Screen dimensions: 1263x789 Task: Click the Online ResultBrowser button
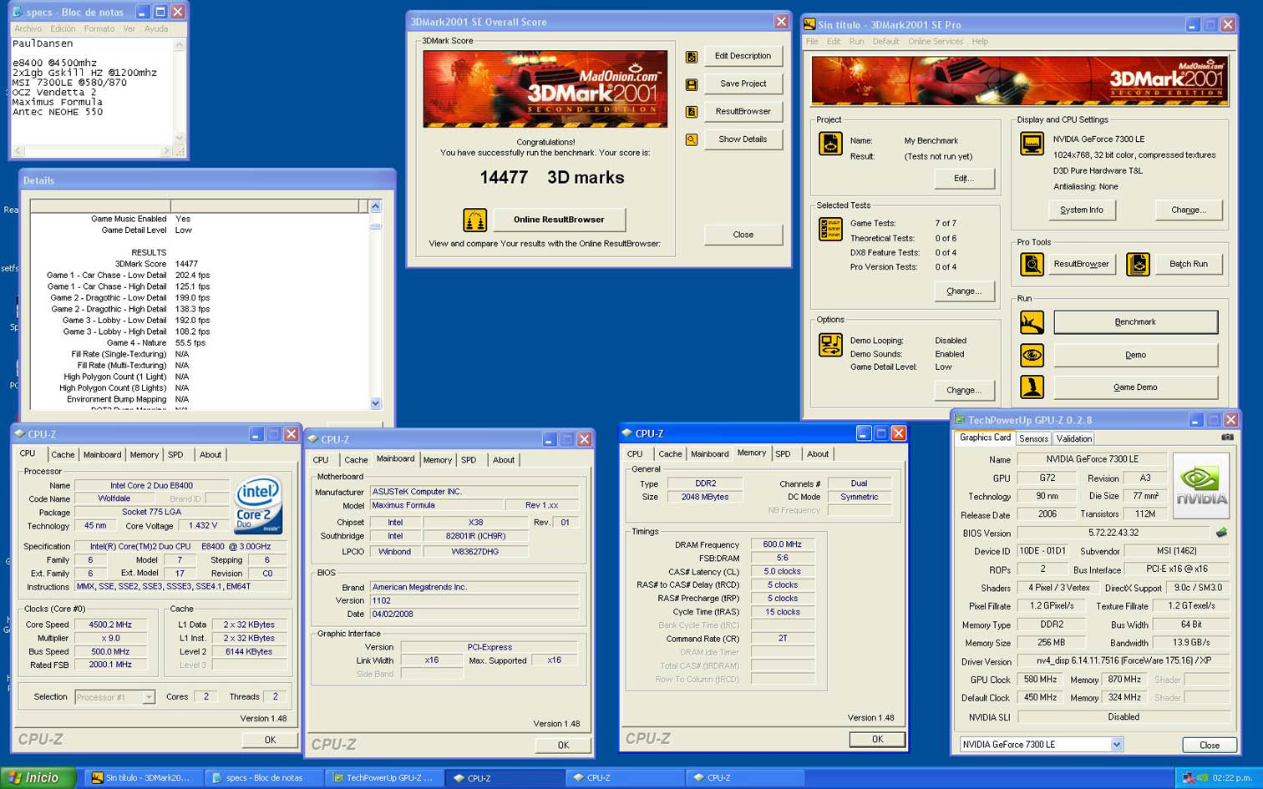[559, 220]
